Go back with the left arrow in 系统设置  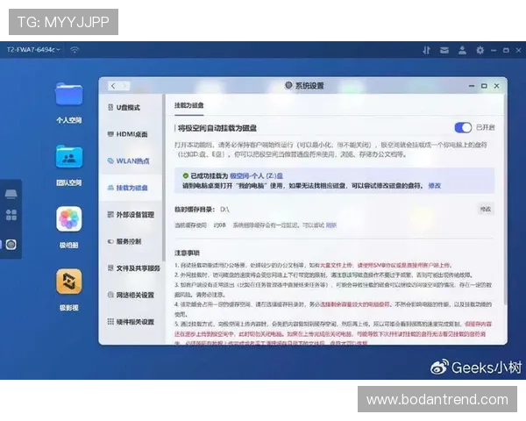pos(113,86)
